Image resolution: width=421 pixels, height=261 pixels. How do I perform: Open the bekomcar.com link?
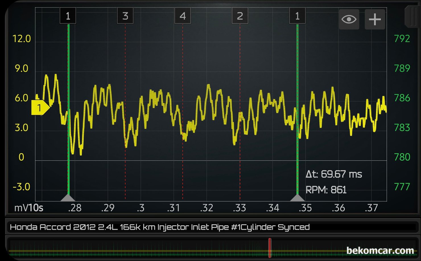click(380, 250)
